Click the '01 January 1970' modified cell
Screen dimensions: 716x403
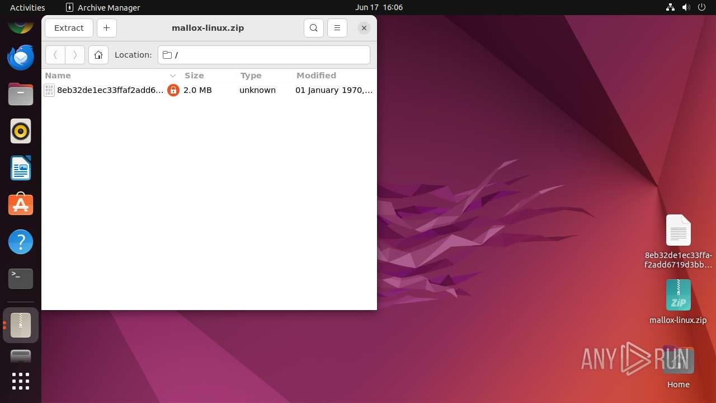[x=334, y=90]
